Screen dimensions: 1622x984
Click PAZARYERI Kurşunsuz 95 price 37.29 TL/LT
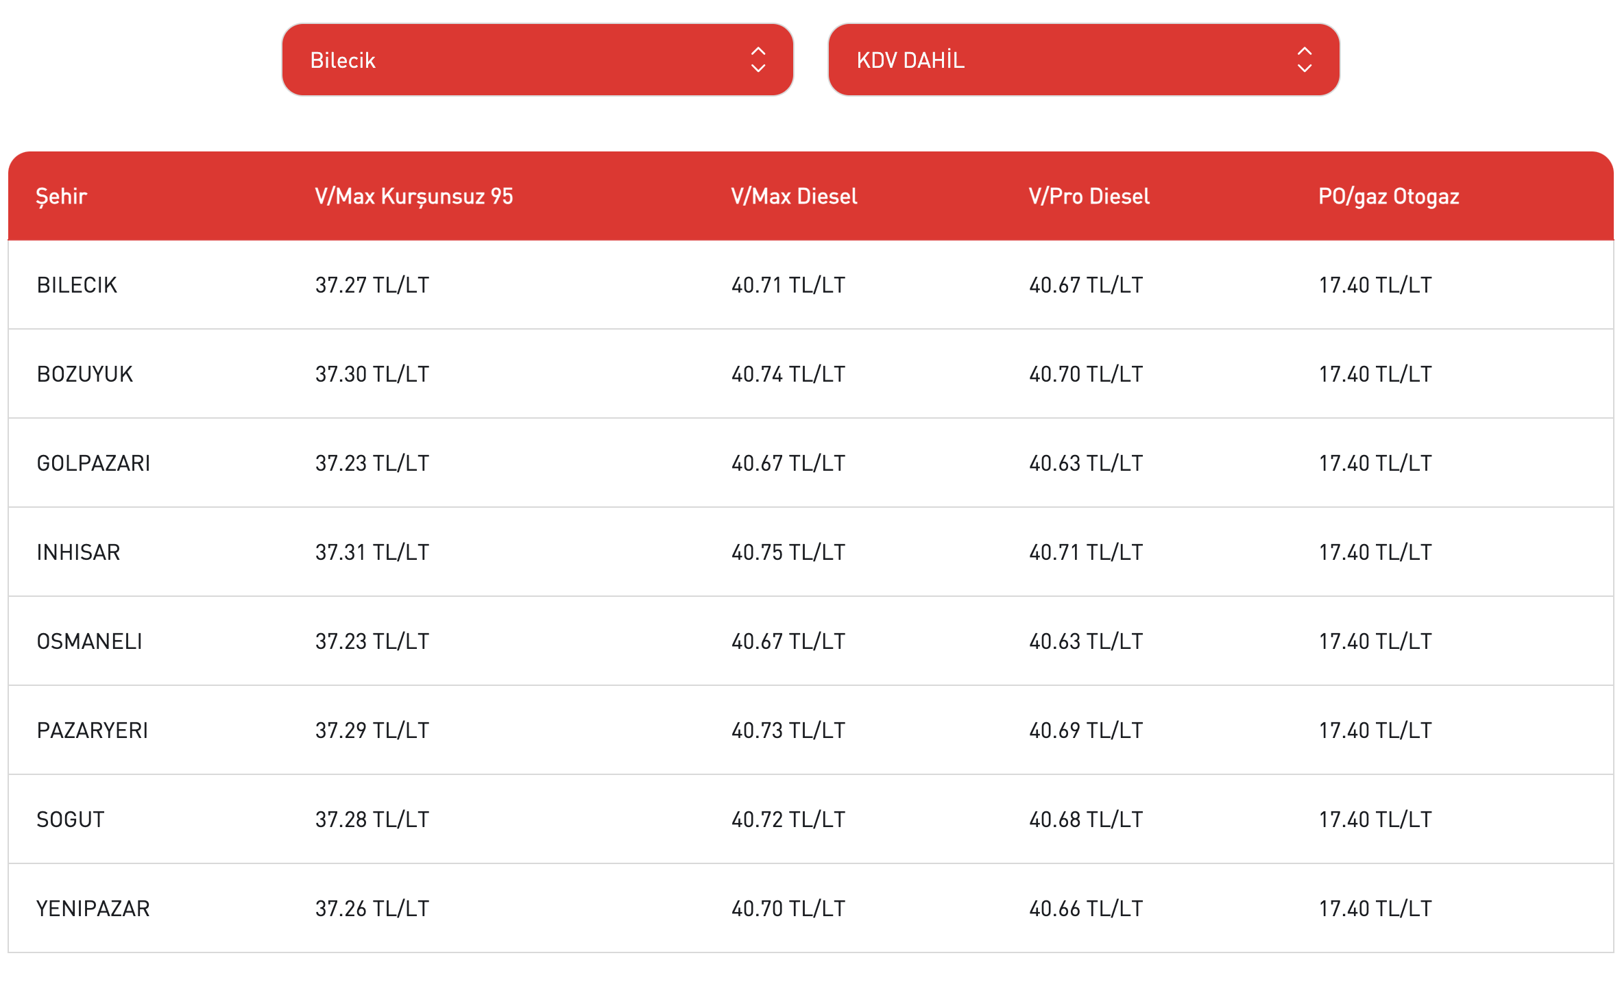(x=372, y=730)
